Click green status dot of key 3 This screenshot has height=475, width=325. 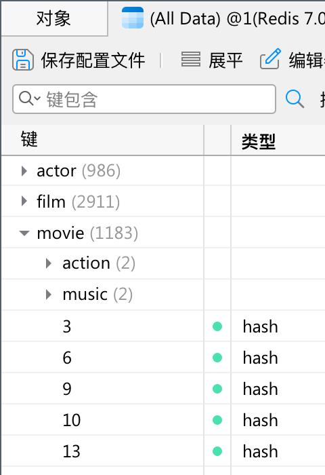click(x=217, y=326)
